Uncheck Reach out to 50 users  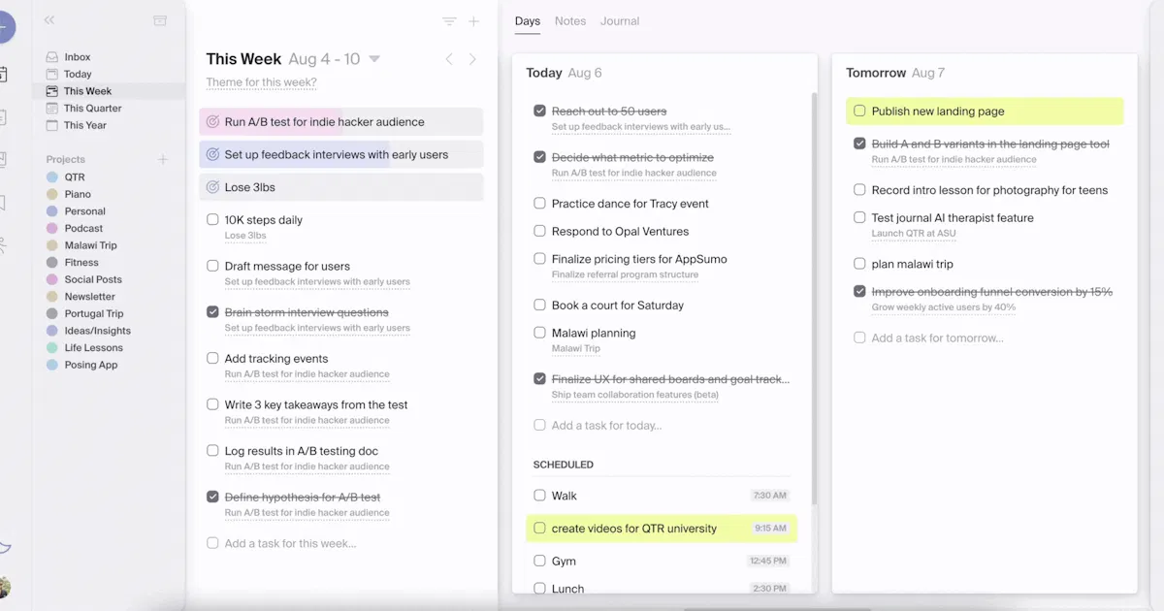539,112
